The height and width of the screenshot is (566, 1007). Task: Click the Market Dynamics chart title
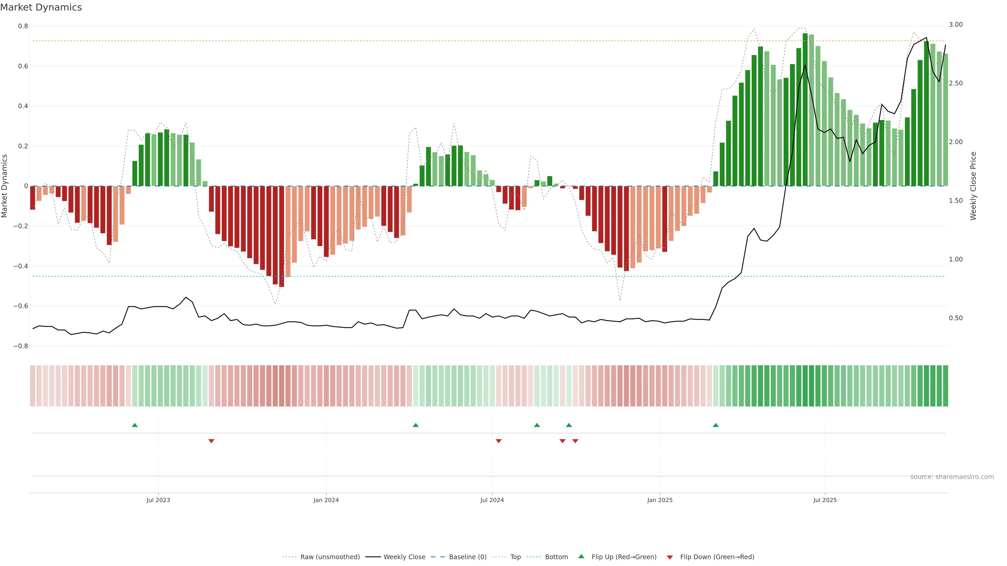(x=41, y=7)
